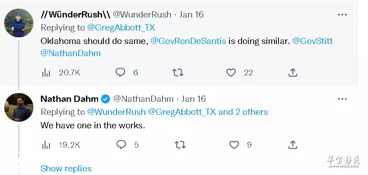
Task: Share Nathan Dahm's reply
Action: [x=293, y=145]
